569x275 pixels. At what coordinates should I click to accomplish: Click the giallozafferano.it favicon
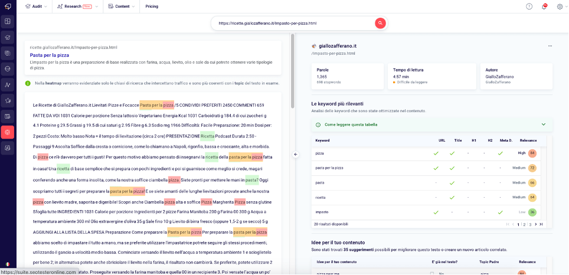(x=314, y=46)
